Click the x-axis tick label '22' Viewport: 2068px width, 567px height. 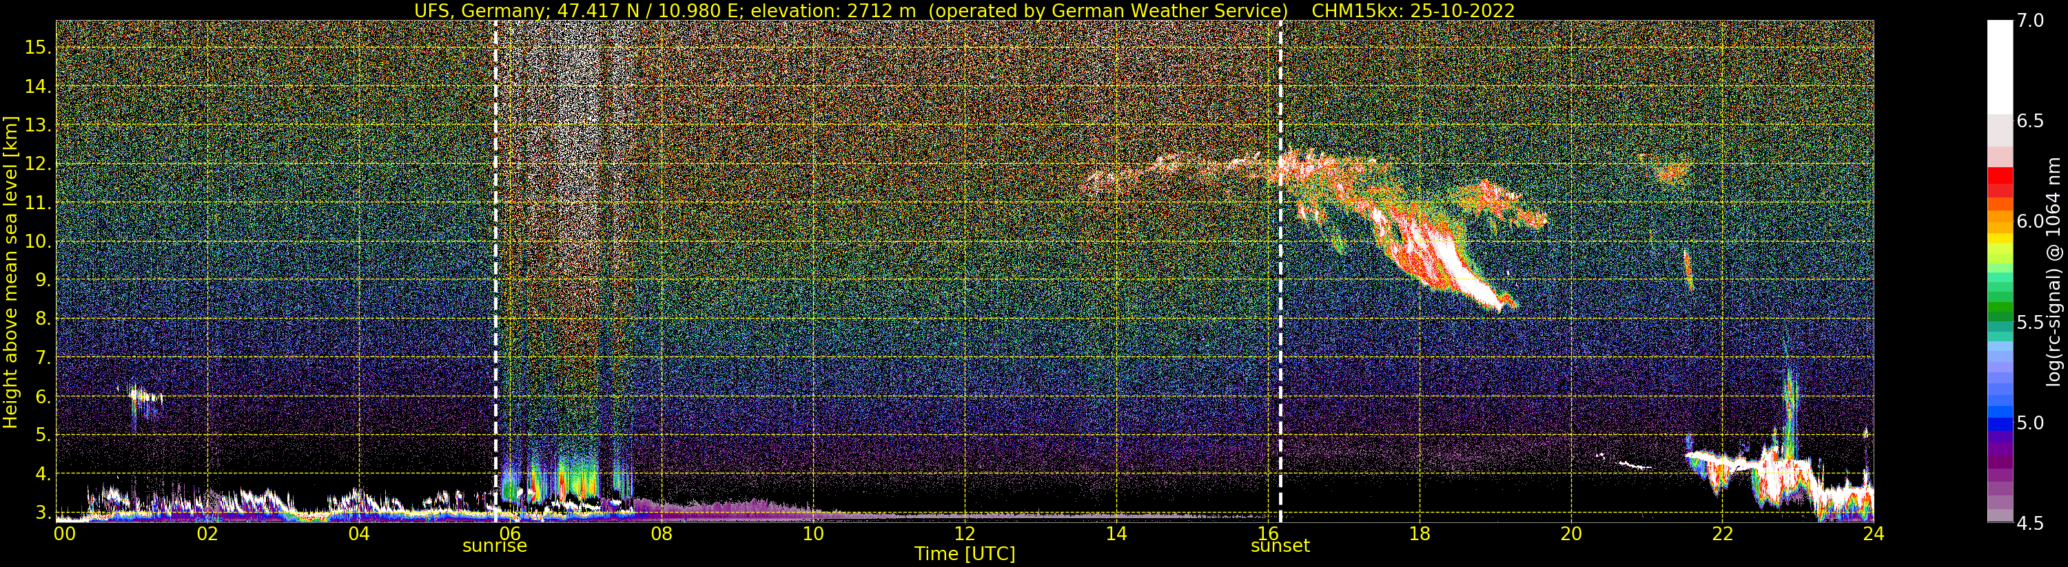pyautogui.click(x=1722, y=533)
